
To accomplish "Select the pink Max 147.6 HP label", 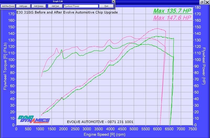I will pyautogui.click(x=172, y=18).
